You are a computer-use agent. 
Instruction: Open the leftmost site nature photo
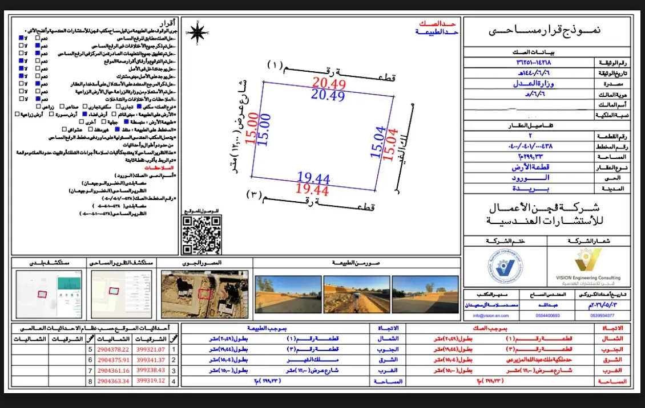pos(288,294)
